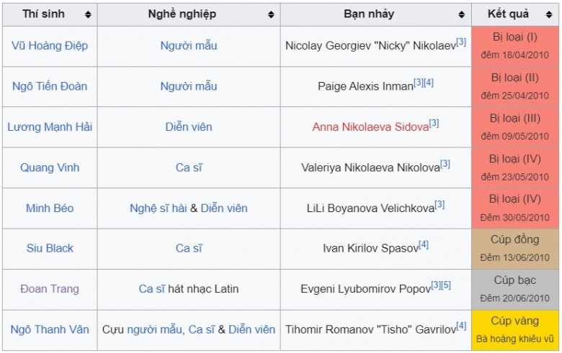Sort table by Nghề nghiệp column arrows
This screenshot has height=353, width=562.
[x=271, y=14]
